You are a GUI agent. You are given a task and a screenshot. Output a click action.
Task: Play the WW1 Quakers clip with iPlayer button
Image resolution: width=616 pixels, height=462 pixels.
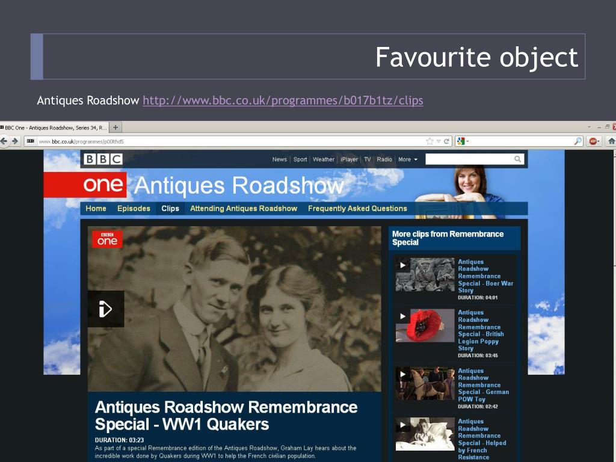click(106, 309)
